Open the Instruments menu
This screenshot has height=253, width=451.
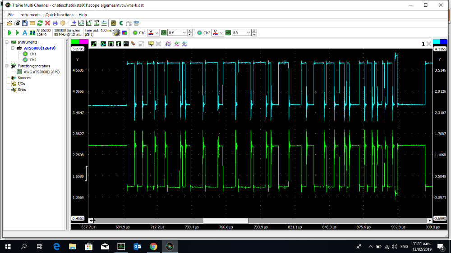click(x=30, y=15)
